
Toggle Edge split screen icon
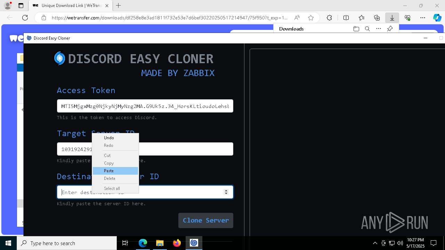[346, 18]
